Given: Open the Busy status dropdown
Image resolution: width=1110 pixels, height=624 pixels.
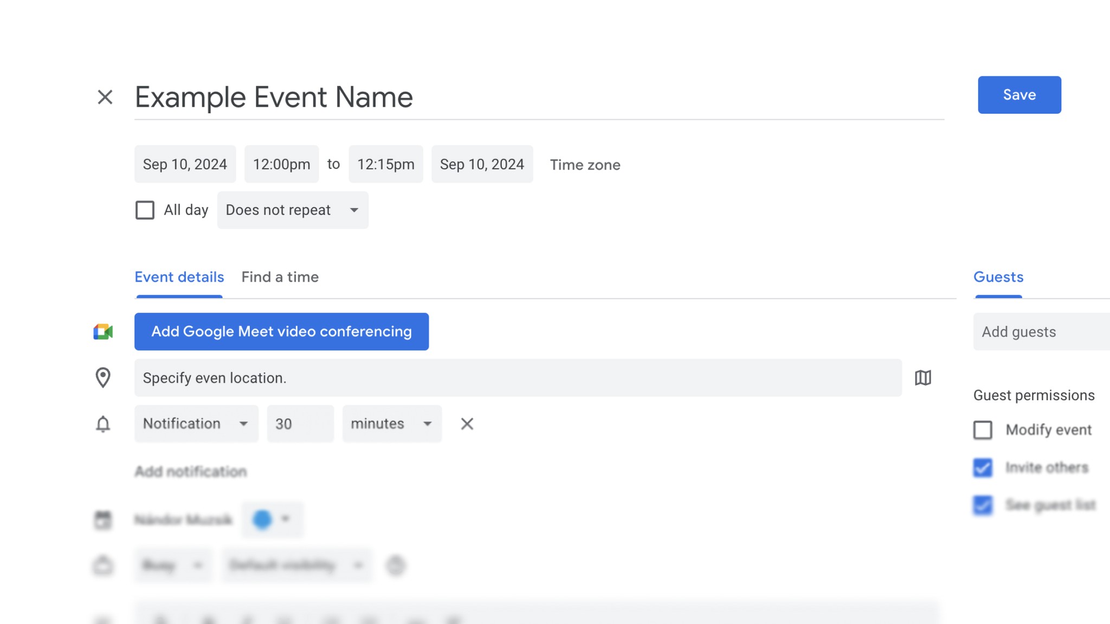Looking at the screenshot, I should click(172, 564).
